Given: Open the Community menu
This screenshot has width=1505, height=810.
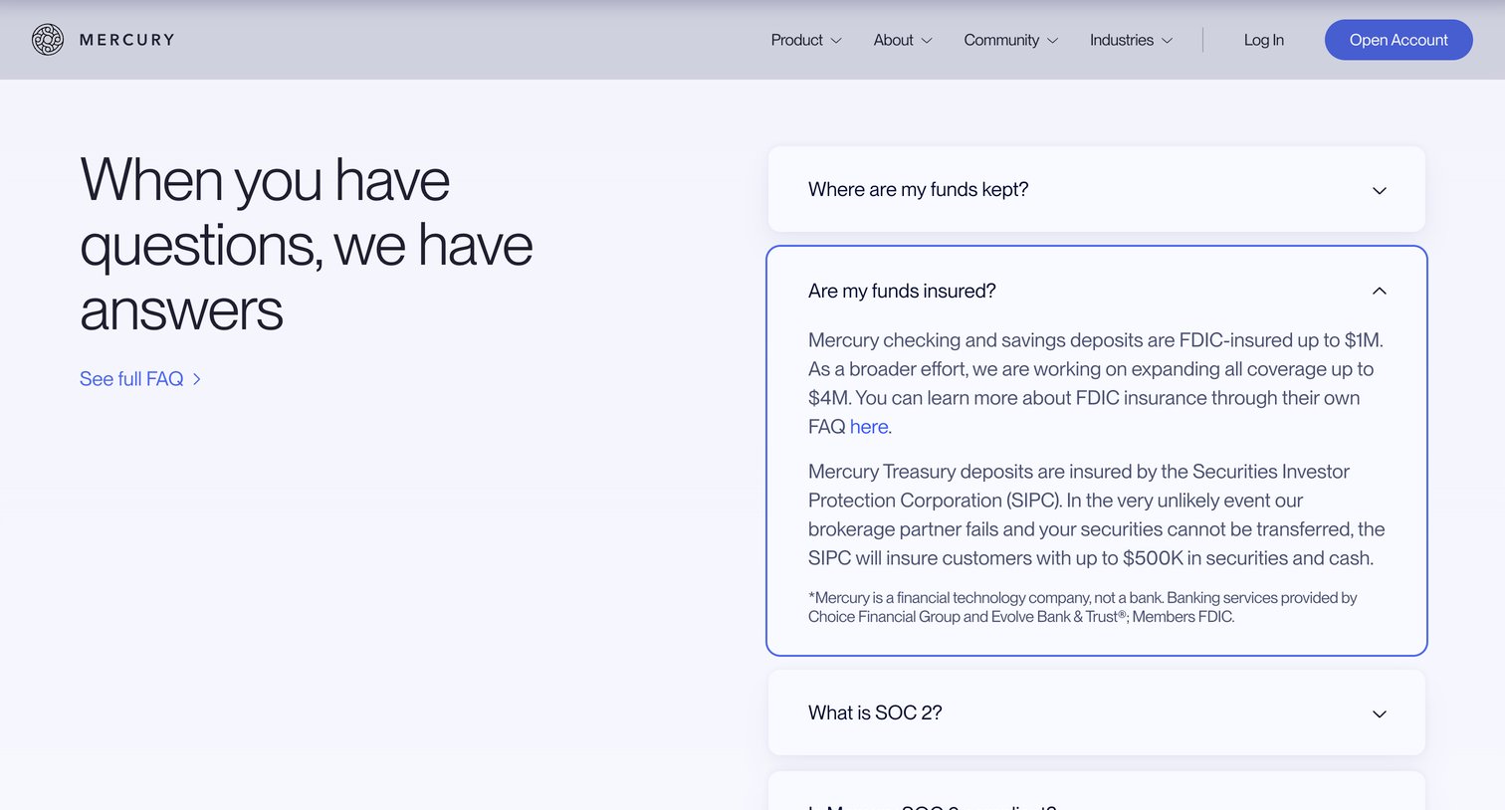Looking at the screenshot, I should click(x=1010, y=40).
